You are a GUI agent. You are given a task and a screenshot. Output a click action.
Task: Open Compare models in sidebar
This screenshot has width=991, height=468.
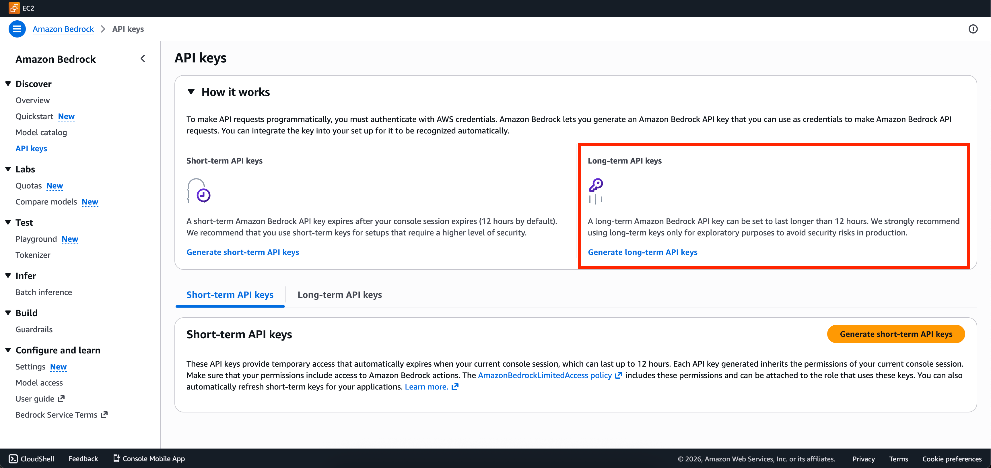pyautogui.click(x=46, y=202)
